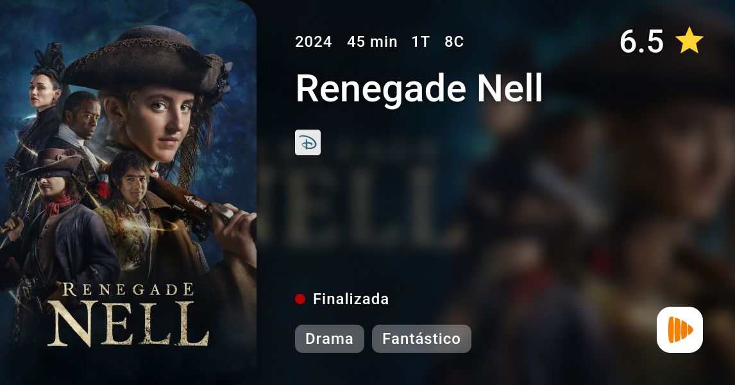Open the Renegade Nell poster image
This screenshot has width=735, height=385.
(128, 193)
